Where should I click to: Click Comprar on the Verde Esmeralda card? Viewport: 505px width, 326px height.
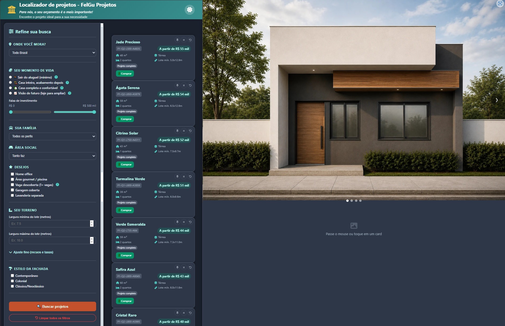tap(125, 255)
